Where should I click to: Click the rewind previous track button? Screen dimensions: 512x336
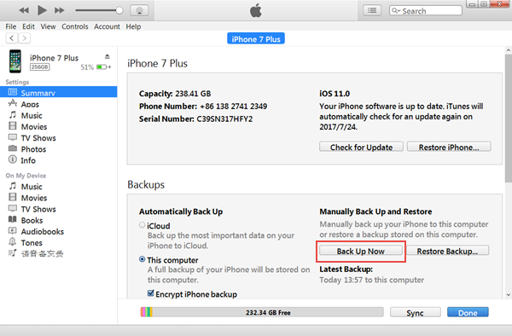tap(24, 10)
